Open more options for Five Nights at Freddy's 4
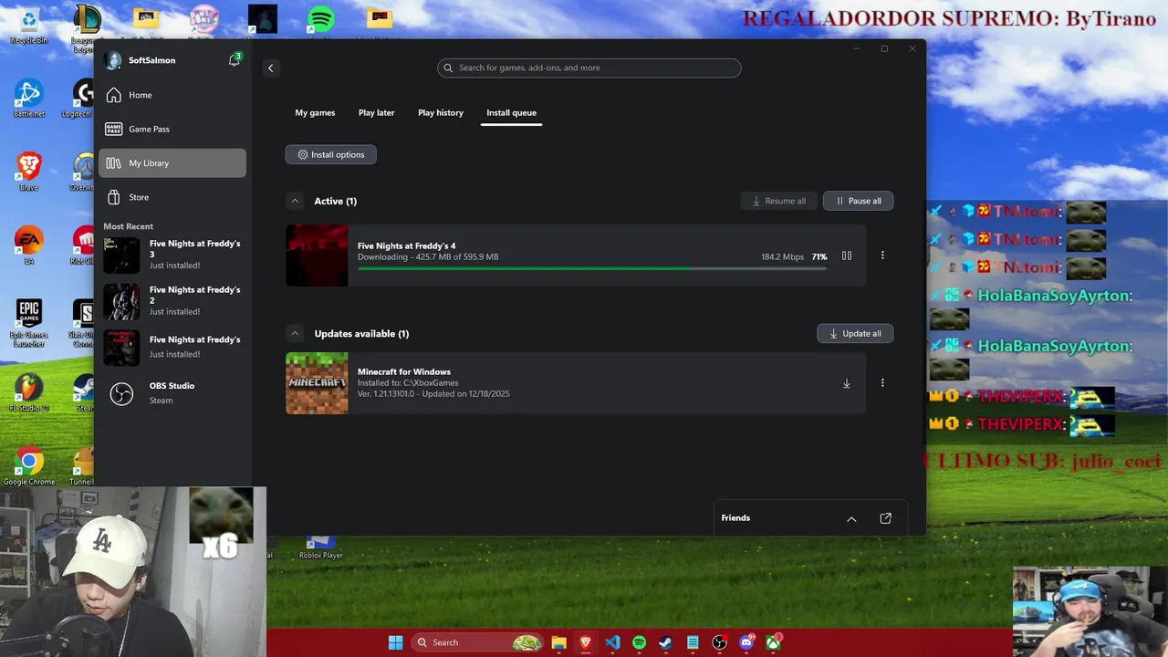Screen dimensions: 1168x657 pos(882,255)
